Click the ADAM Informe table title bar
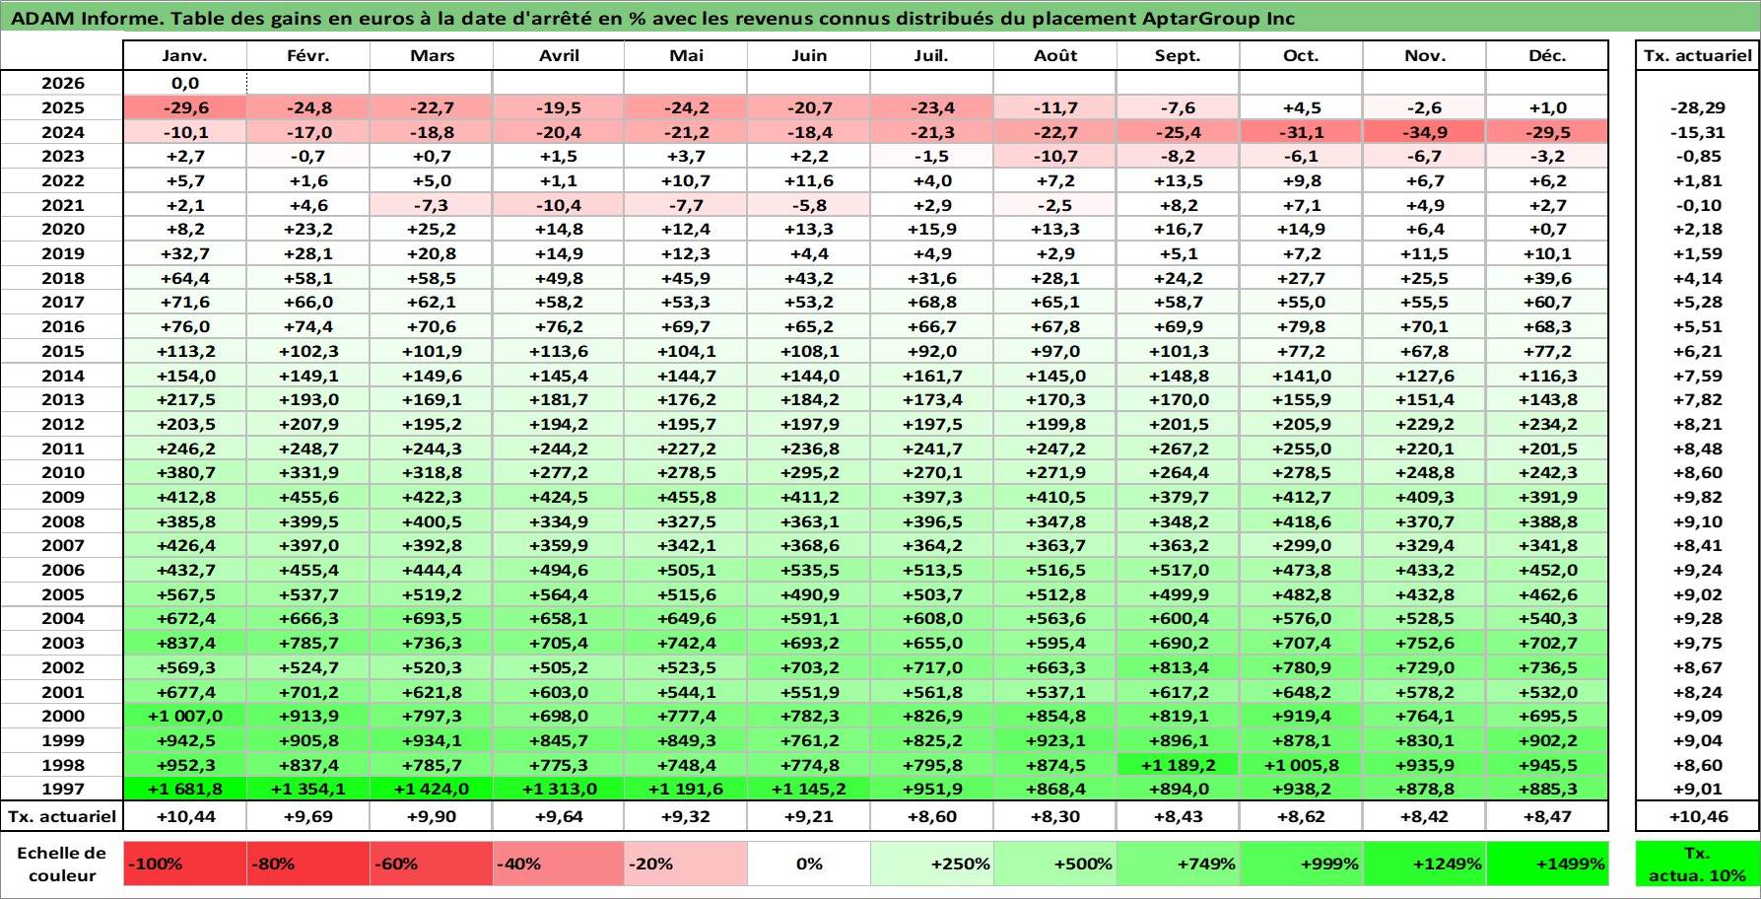The width and height of the screenshot is (1761, 899). click(880, 18)
